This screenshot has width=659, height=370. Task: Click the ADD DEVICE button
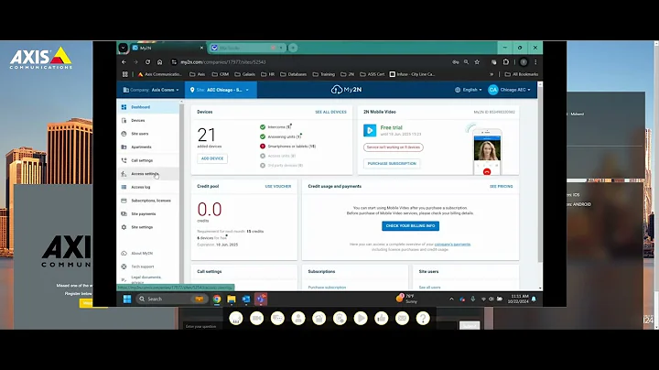point(212,158)
